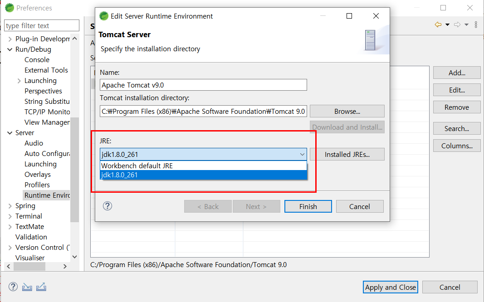The image size is (484, 302).
Task: Click the tree scroll down arrow
Action: tap(75, 257)
